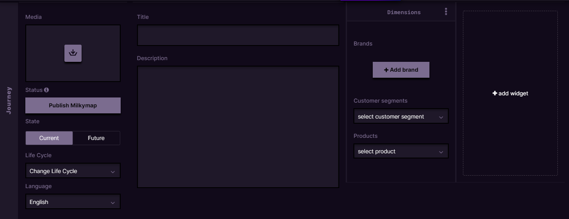
Task: Click the Dimensions panel header
Action: (x=401, y=12)
